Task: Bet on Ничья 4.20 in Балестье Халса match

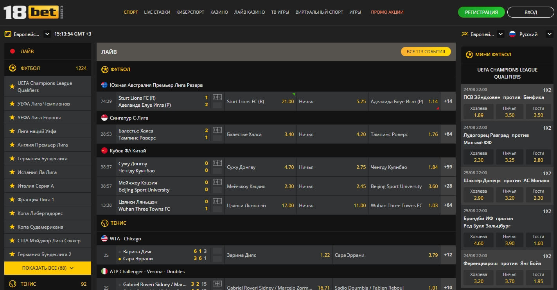Action: tap(332, 134)
